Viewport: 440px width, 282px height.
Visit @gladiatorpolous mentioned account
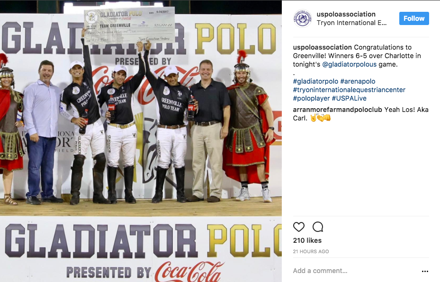click(349, 64)
